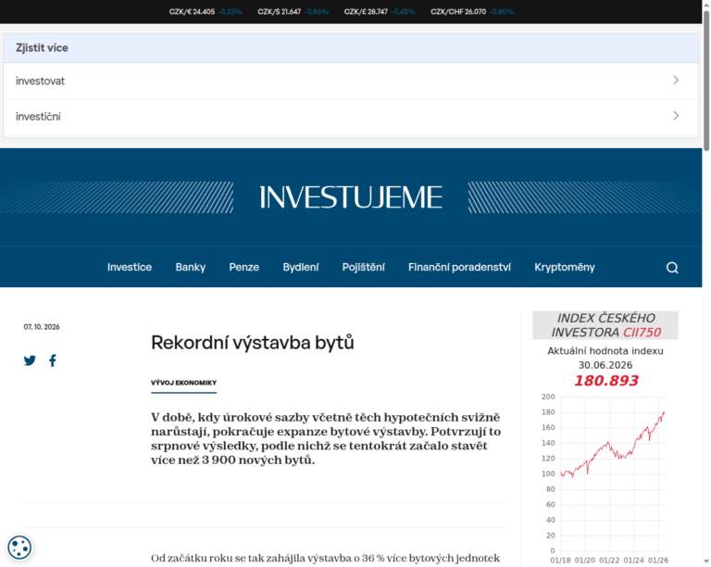Screen dimensions: 711x567
Task: Click the index value 180.893
Action: point(605,381)
